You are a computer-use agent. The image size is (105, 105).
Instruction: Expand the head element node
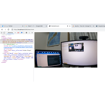click(x=2, y=38)
